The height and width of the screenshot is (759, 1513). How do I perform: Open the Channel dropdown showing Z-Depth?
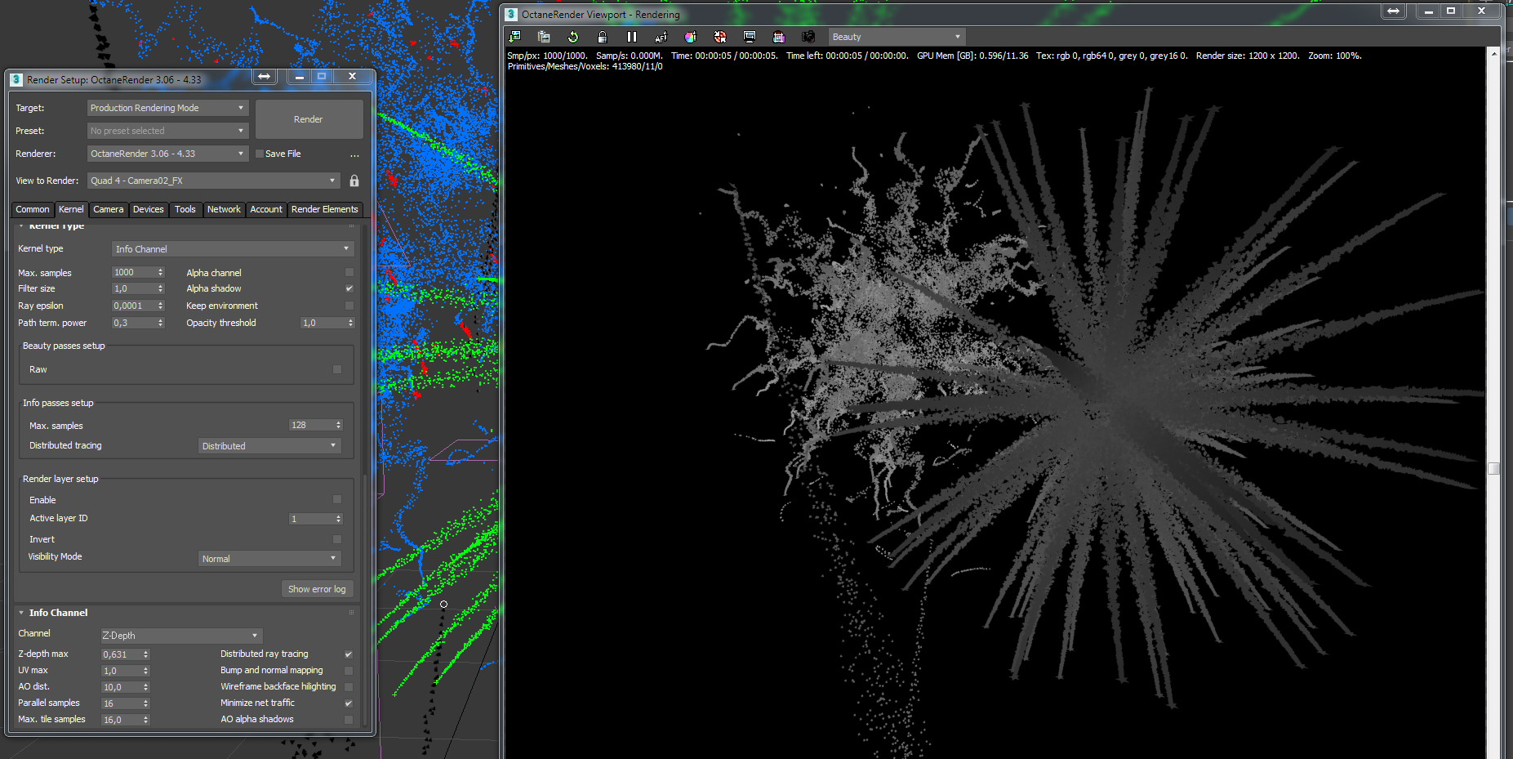pyautogui.click(x=180, y=636)
